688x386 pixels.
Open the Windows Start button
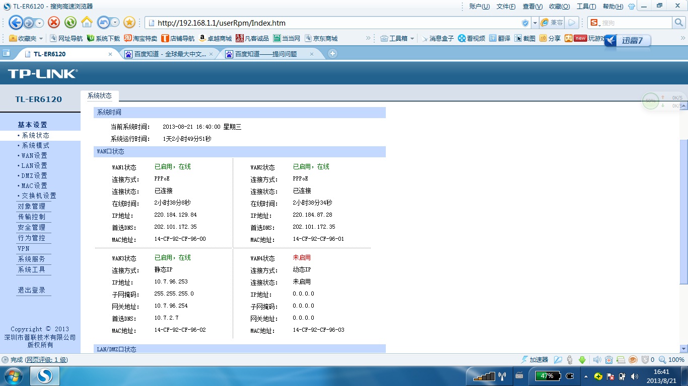point(13,376)
